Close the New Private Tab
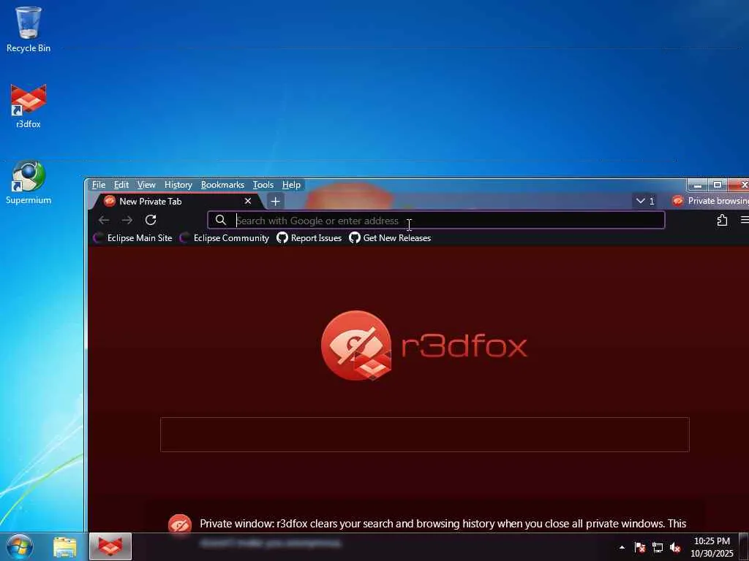This screenshot has height=561, width=749. pos(248,202)
